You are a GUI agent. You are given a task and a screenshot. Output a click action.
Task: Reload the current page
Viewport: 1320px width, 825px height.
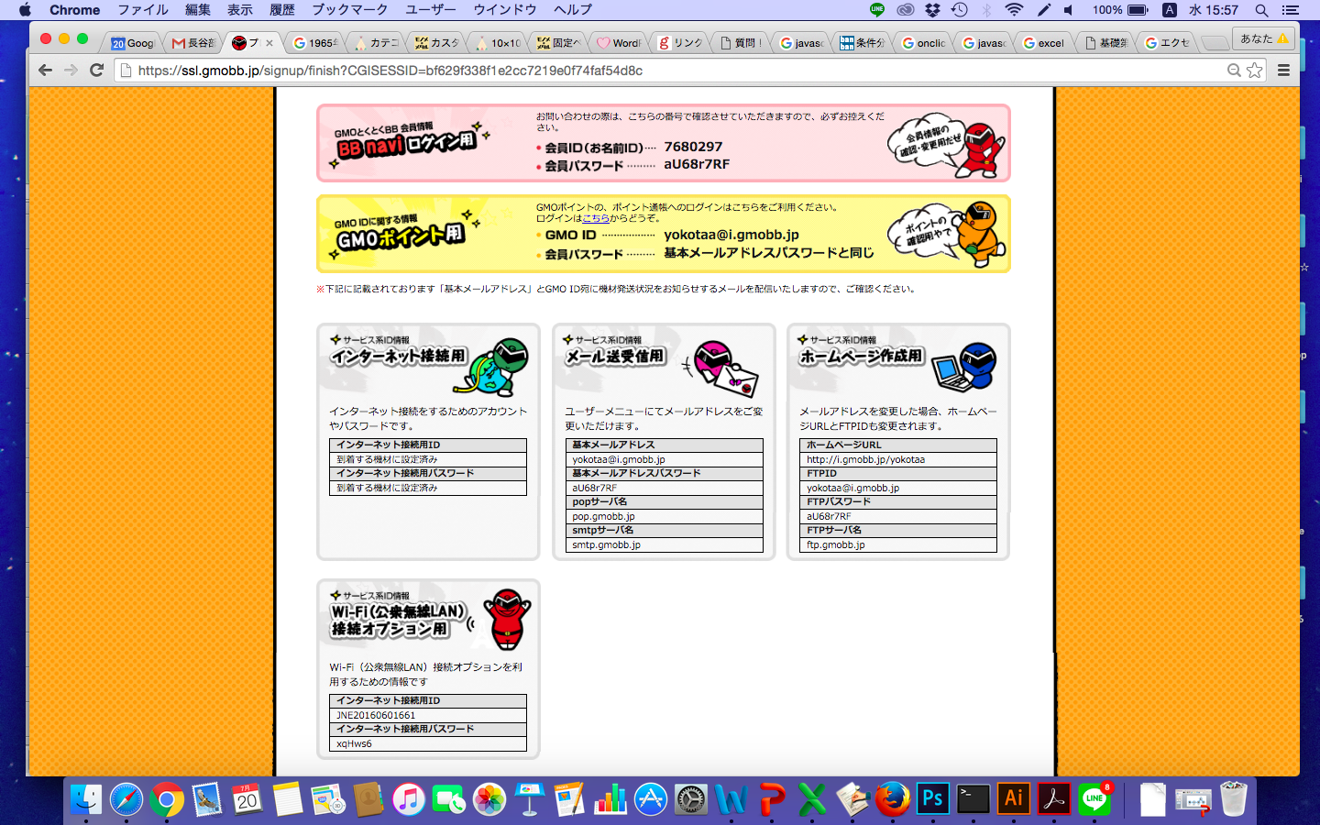96,70
